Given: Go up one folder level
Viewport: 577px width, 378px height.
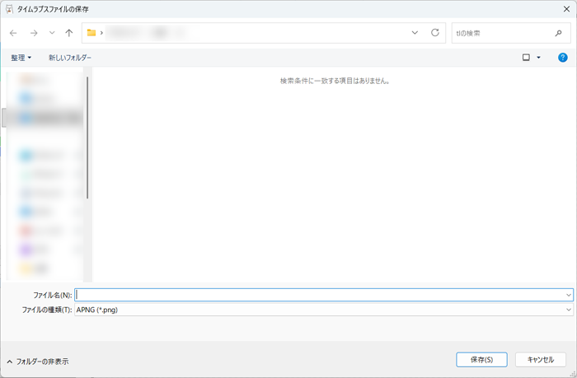Looking at the screenshot, I should coord(69,33).
